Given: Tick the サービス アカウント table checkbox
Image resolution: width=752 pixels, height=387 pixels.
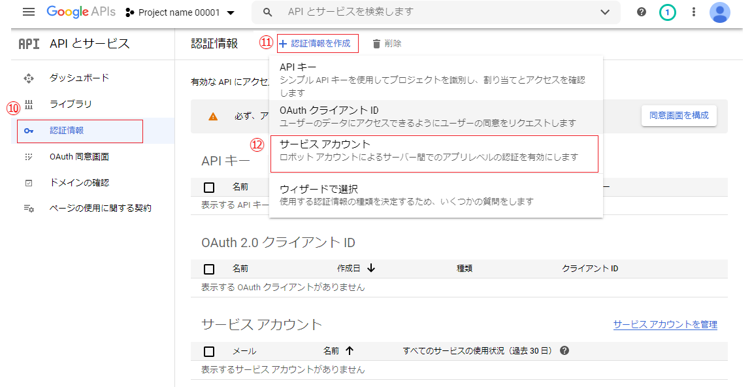Looking at the screenshot, I should coord(209,351).
